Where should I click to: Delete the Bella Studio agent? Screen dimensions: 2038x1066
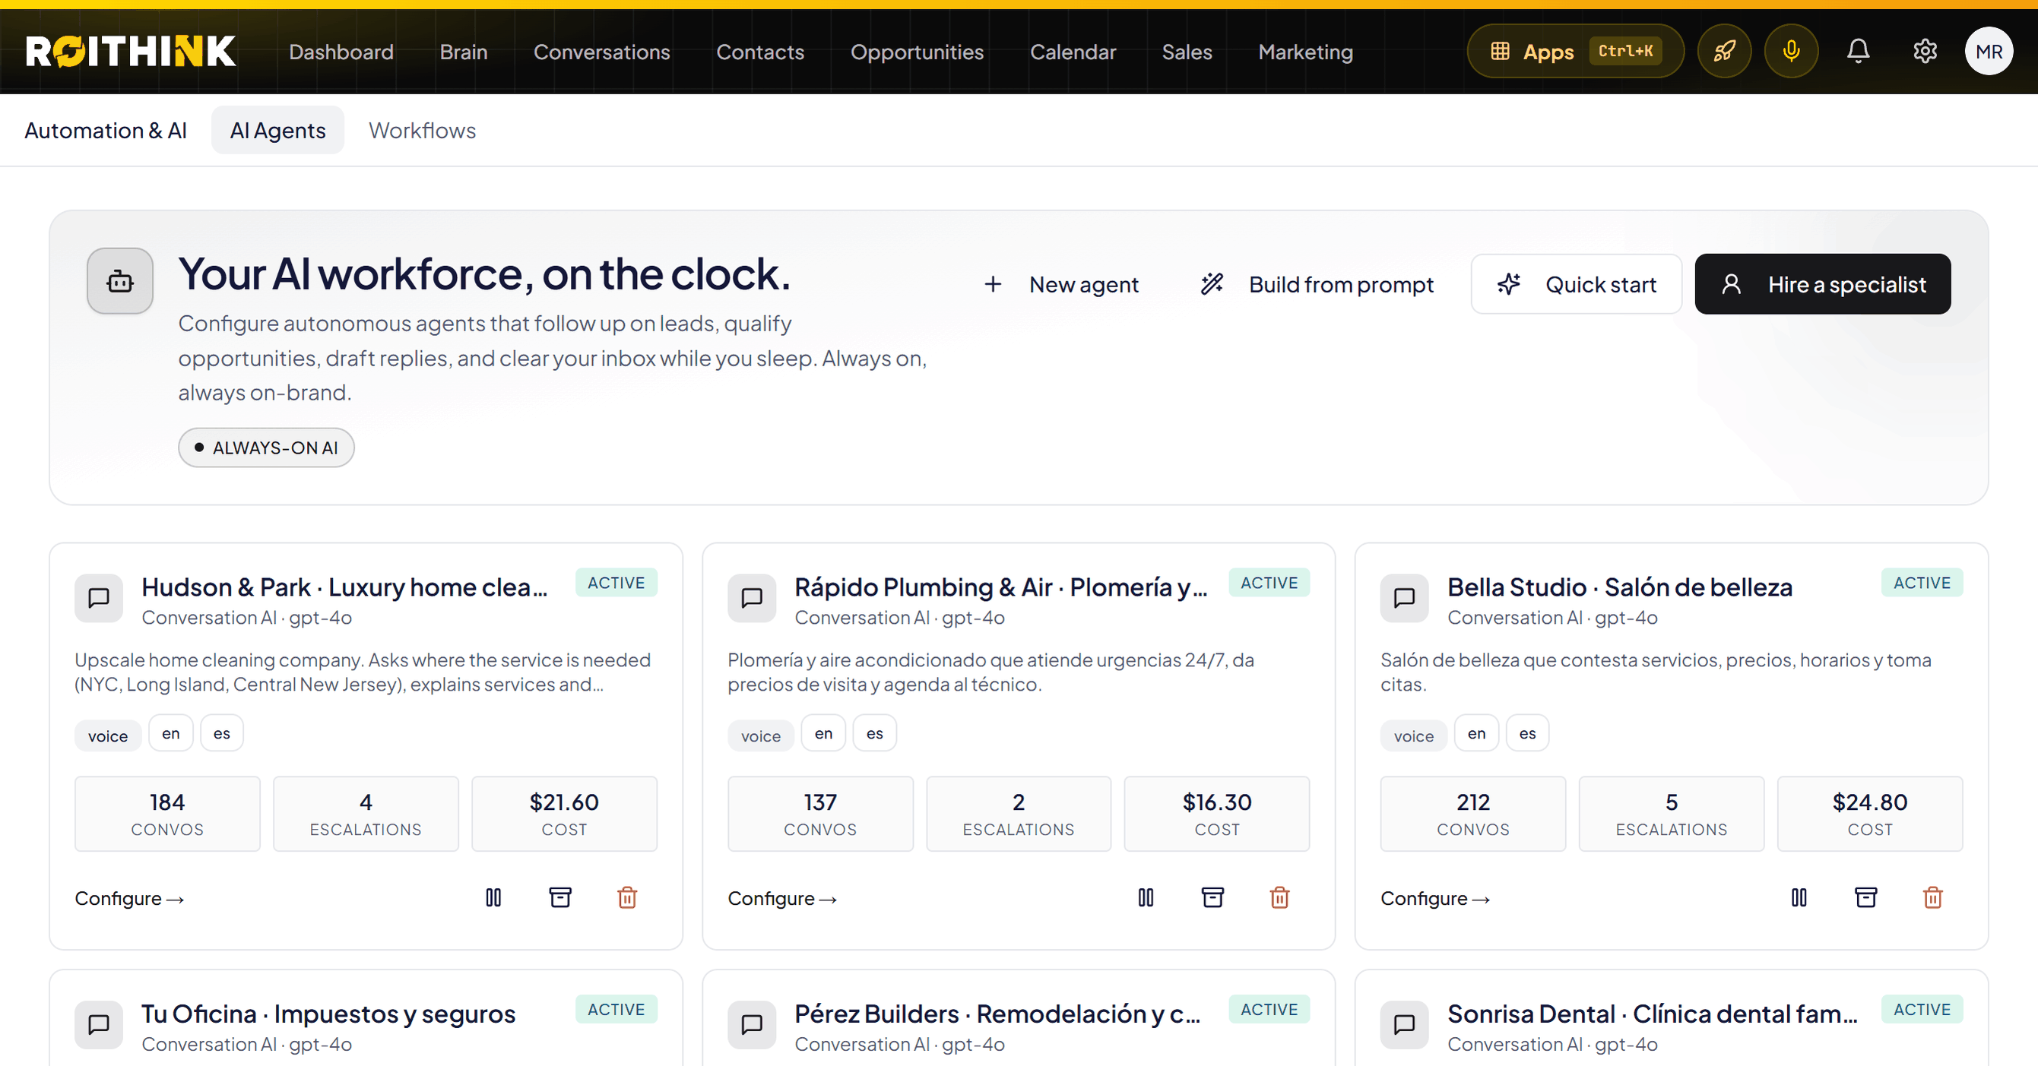(x=1933, y=897)
